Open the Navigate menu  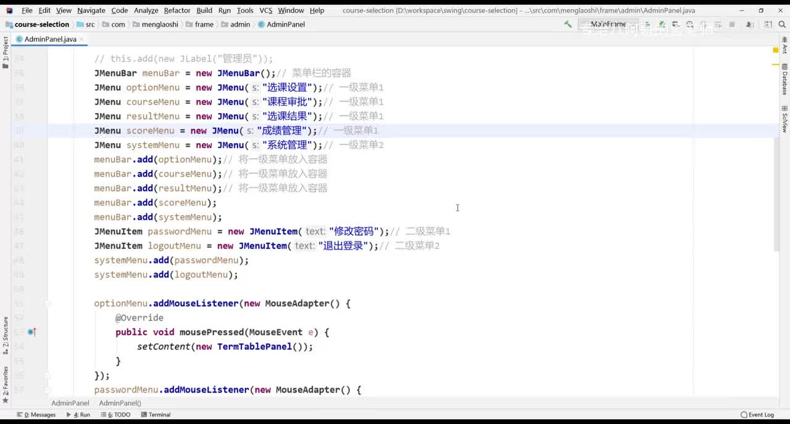91,10
